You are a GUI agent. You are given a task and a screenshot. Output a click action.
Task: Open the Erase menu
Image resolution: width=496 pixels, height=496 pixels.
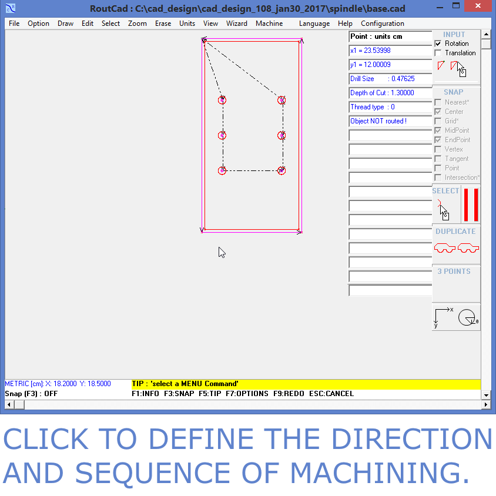163,24
